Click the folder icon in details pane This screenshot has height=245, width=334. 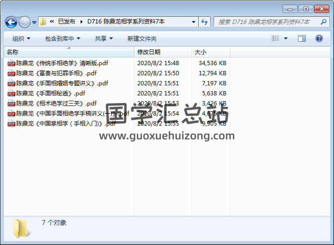[x=21, y=228]
